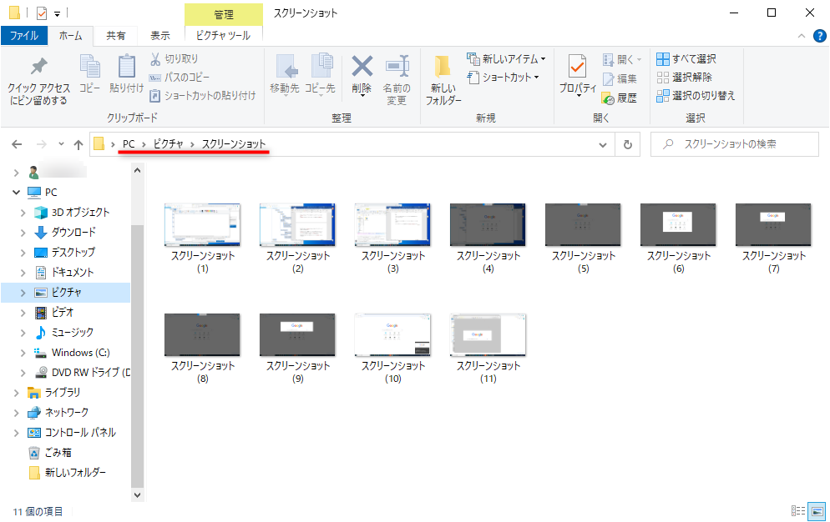Open a new folder with 新しいフォルダー icon
The image size is (830, 522).
point(443,78)
